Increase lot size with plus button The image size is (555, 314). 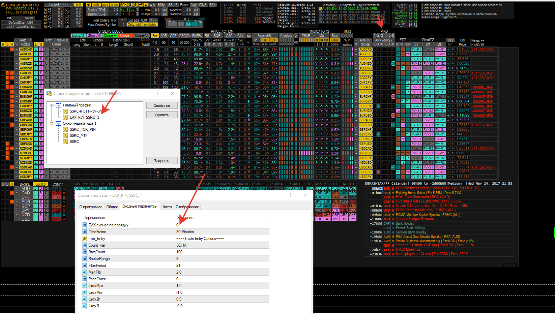tap(151, 20)
